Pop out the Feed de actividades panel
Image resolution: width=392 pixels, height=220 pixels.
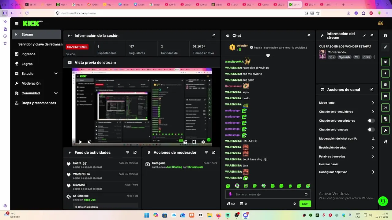(x=135, y=152)
